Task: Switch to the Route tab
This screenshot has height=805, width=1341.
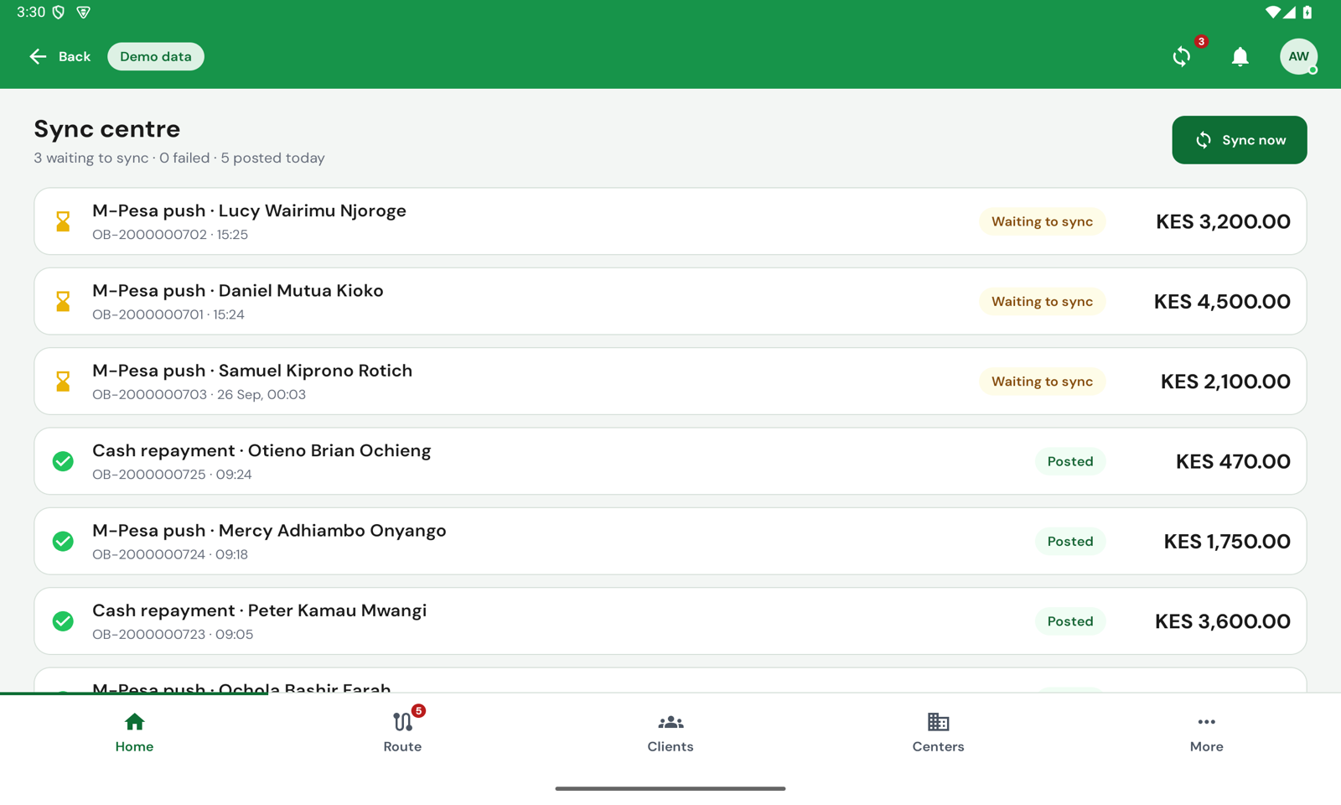Action: (x=402, y=732)
